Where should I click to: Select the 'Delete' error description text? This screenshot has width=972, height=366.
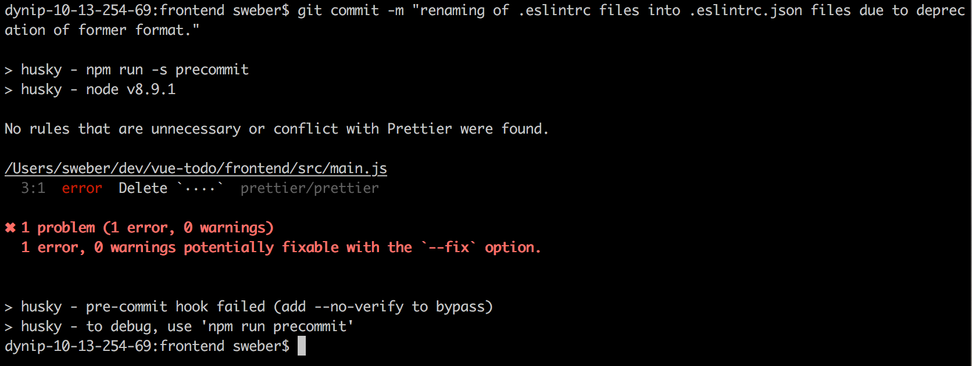[x=143, y=188]
